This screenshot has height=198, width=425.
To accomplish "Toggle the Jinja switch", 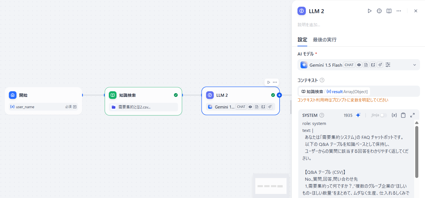I will click(x=384, y=115).
